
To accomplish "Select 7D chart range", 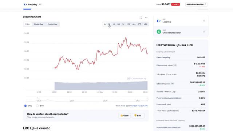I will [109, 24].
